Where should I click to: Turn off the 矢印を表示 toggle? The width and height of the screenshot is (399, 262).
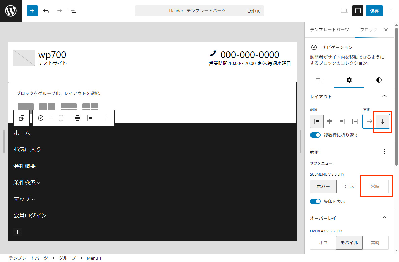click(315, 201)
